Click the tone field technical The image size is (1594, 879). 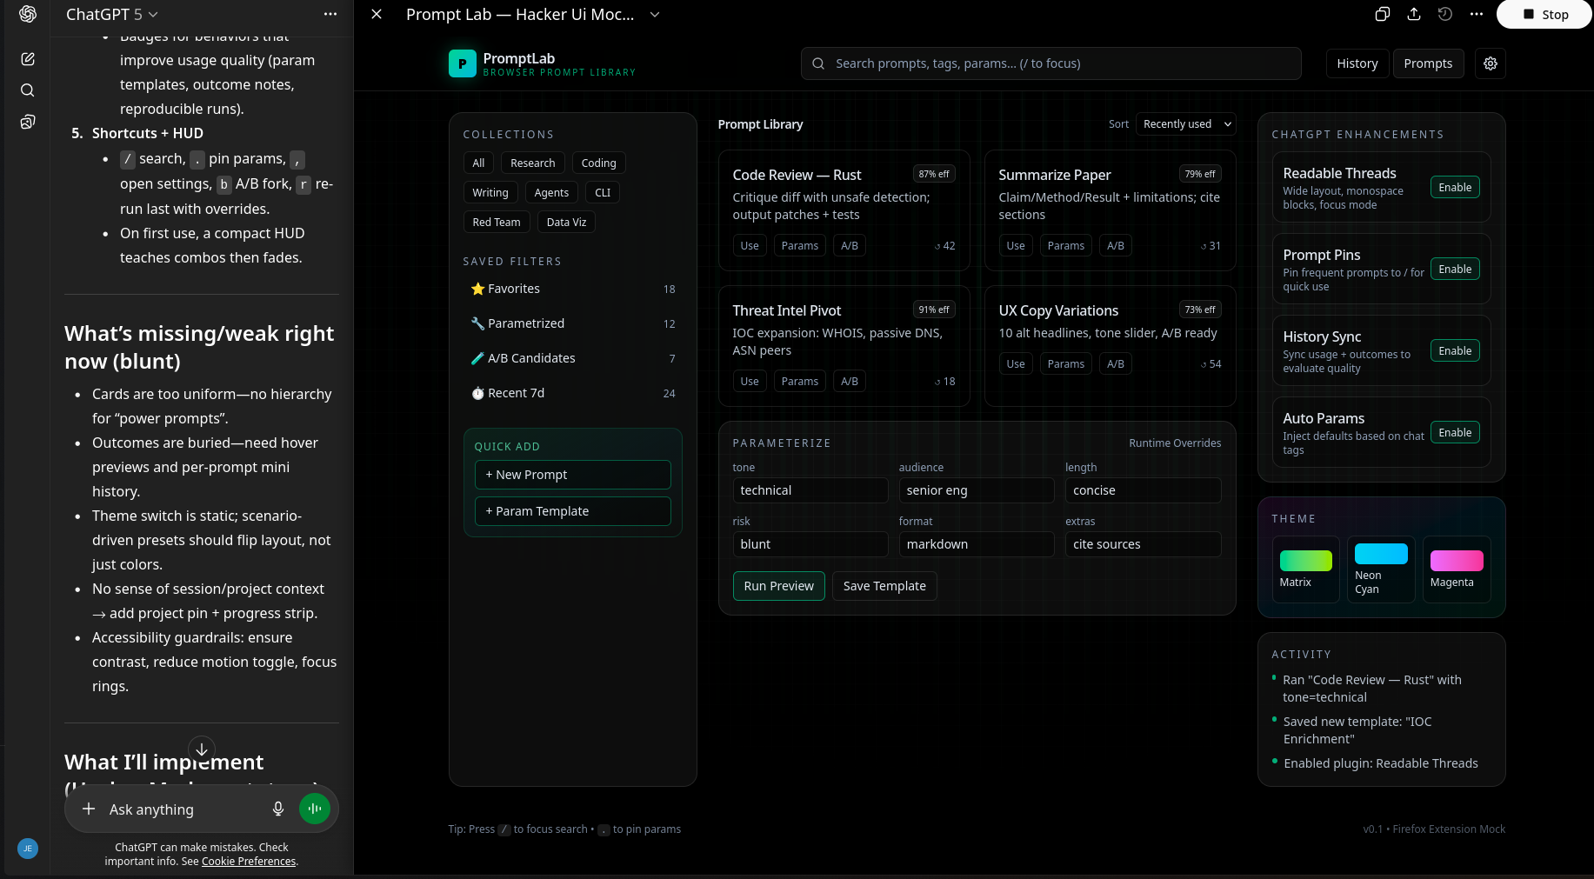pos(810,490)
